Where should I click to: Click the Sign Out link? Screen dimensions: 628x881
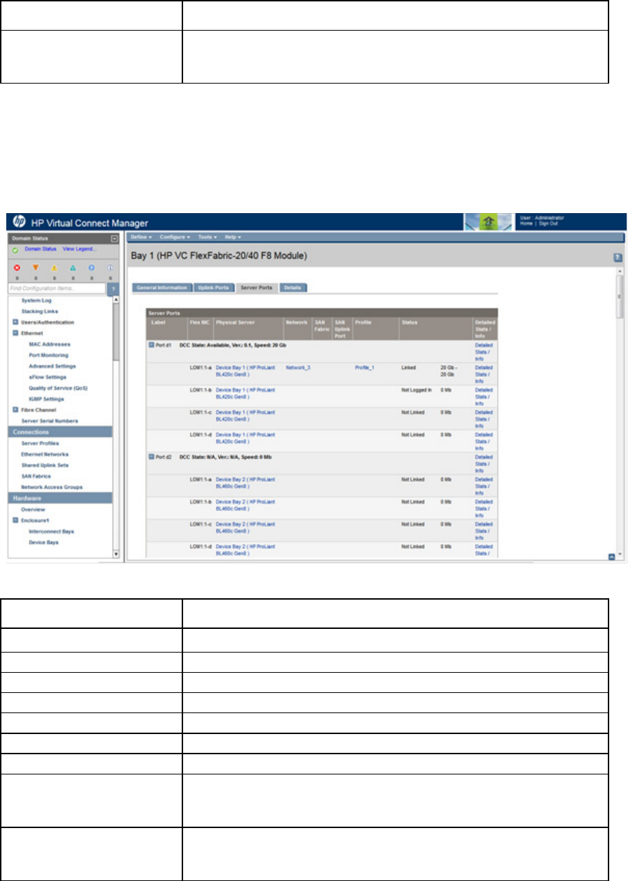point(549,224)
